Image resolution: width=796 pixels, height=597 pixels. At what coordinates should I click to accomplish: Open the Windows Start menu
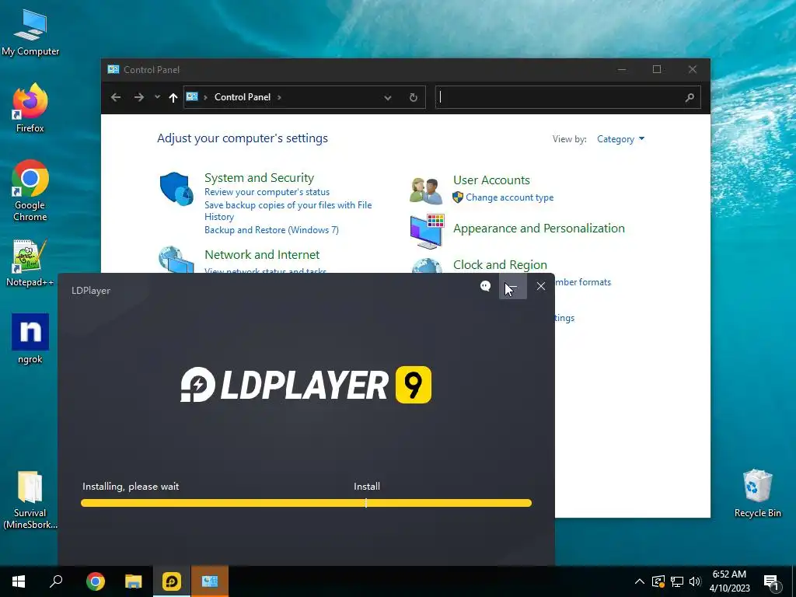coord(19,581)
